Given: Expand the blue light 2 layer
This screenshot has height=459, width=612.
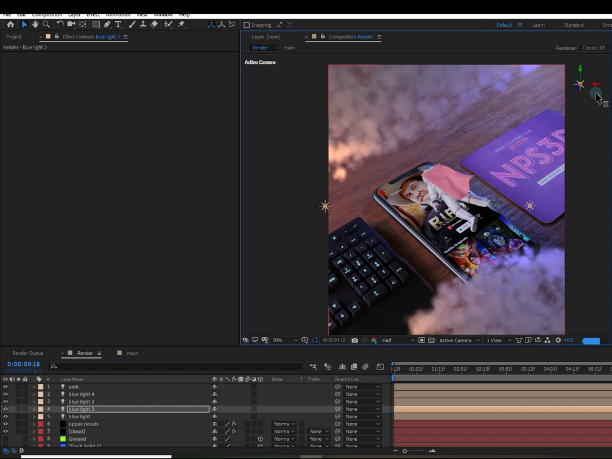Looking at the screenshot, I should (x=34, y=402).
